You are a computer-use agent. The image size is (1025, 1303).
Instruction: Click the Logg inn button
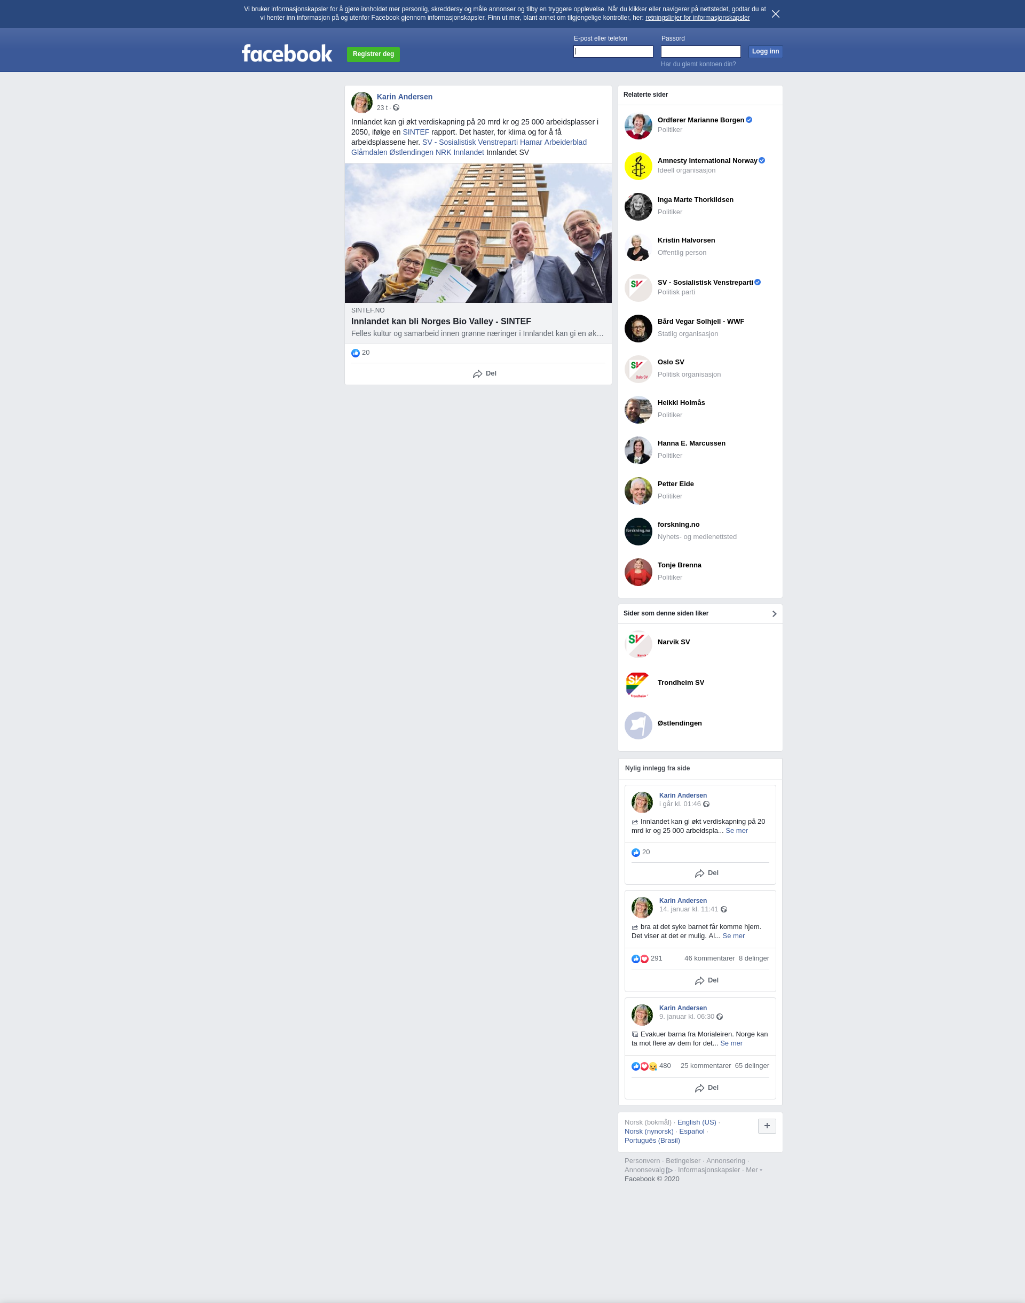point(765,52)
